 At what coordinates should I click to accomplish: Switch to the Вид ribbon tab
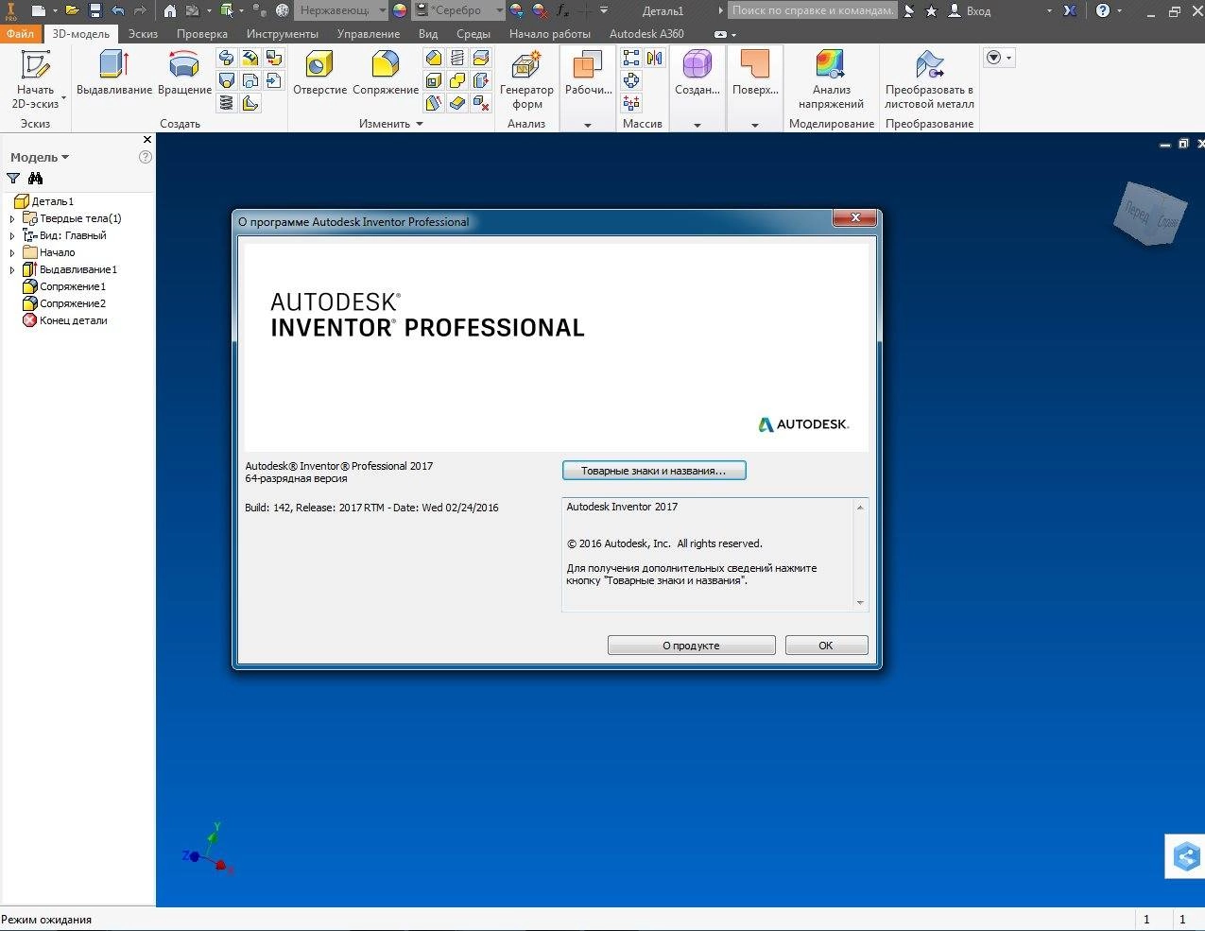[428, 33]
